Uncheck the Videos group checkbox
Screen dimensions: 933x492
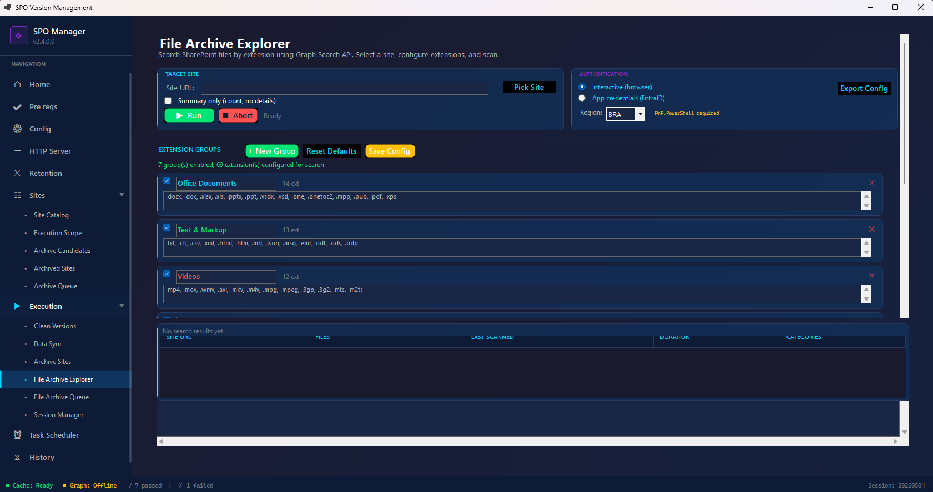pos(167,274)
